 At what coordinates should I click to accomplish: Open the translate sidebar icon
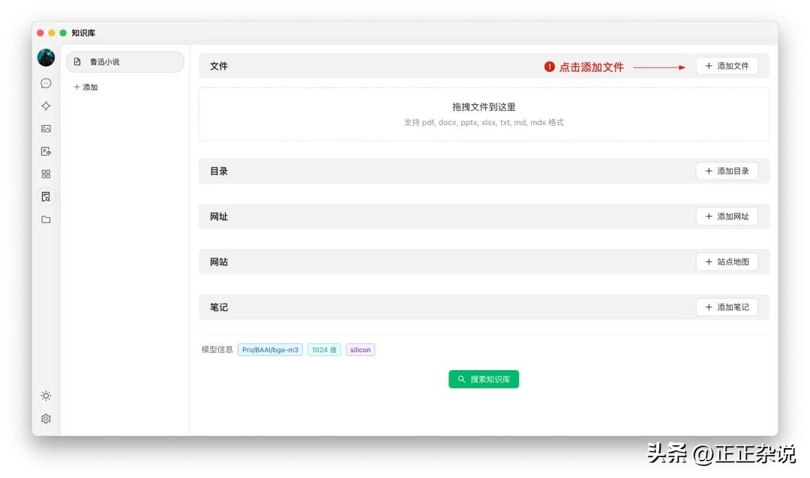pyautogui.click(x=46, y=151)
